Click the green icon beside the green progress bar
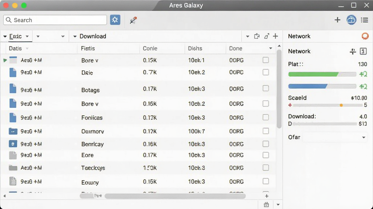 click(x=363, y=74)
